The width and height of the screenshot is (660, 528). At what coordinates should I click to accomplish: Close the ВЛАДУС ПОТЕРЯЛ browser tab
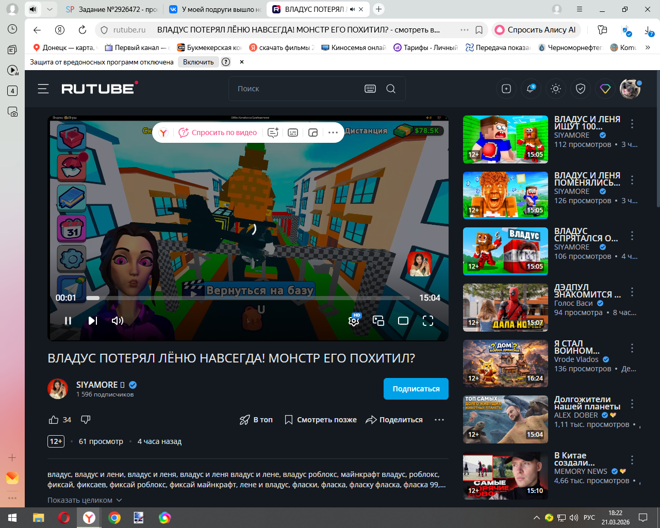point(360,9)
